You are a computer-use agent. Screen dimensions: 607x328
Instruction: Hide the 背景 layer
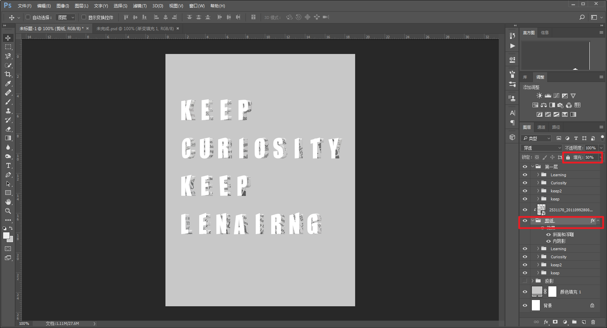(x=525, y=306)
